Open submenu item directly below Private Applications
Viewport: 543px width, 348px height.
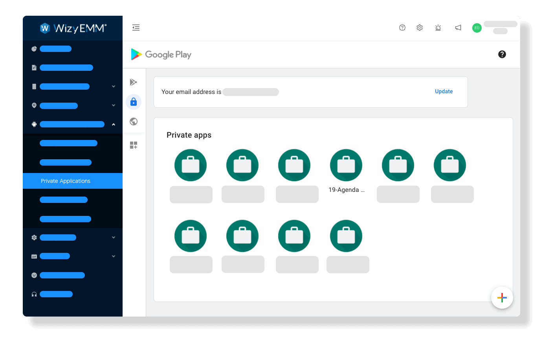(x=64, y=200)
